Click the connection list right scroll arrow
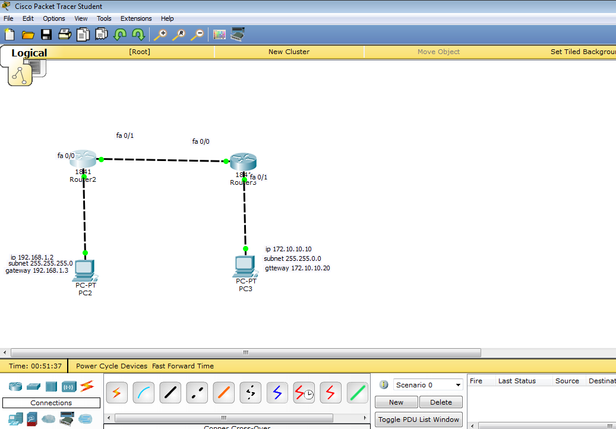Viewport: 616px width, 429px height. coord(365,418)
